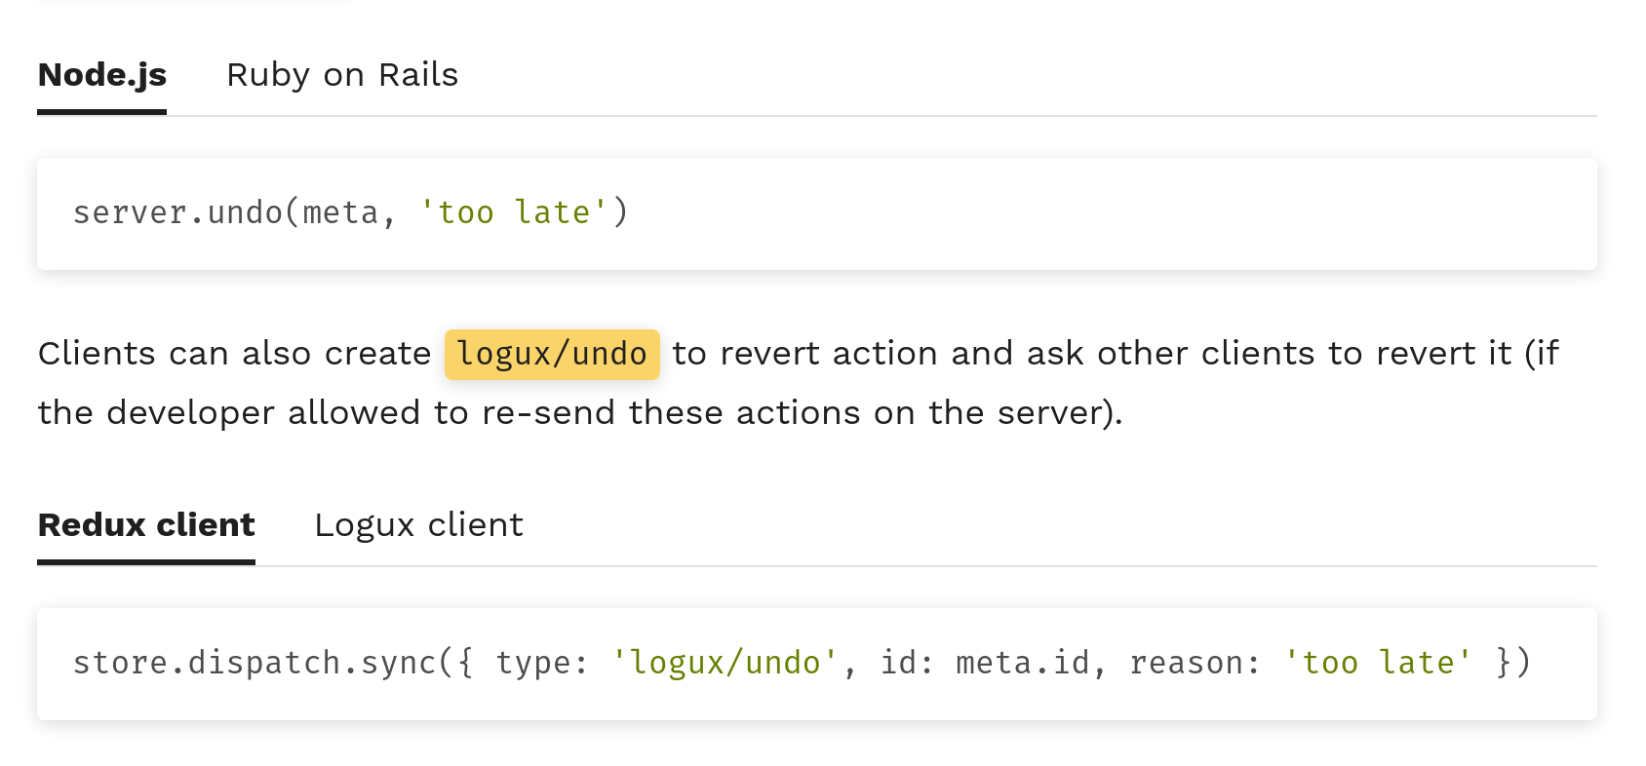Screen dimensions: 1646x766
Task: Select the Node.js tab
Action: click(101, 74)
